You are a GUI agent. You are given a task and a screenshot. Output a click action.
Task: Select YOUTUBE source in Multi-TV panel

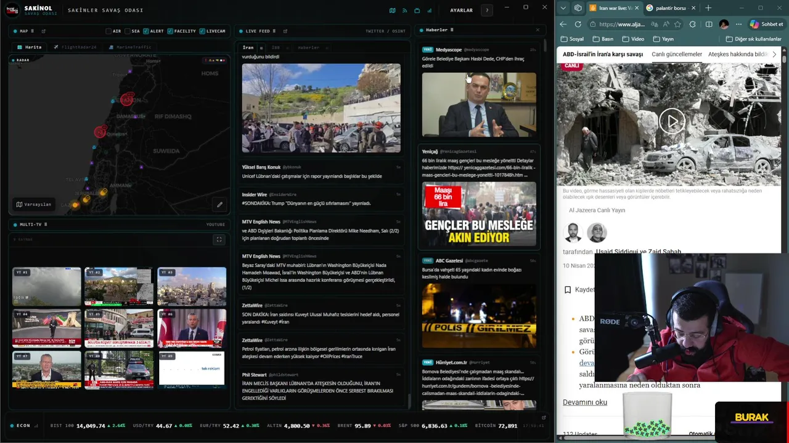coord(216,225)
